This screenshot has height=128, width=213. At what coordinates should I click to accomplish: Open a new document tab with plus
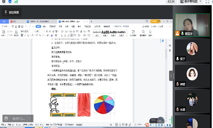click(92, 21)
